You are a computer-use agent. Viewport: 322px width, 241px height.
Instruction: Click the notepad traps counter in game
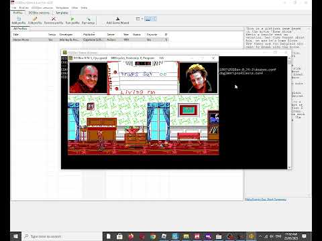pyautogui.click(x=143, y=74)
